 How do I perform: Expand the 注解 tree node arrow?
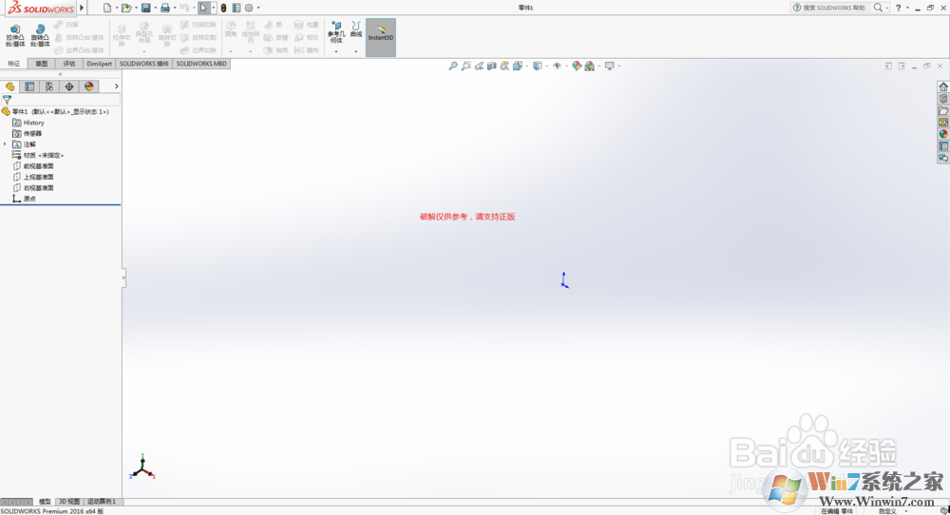6,144
